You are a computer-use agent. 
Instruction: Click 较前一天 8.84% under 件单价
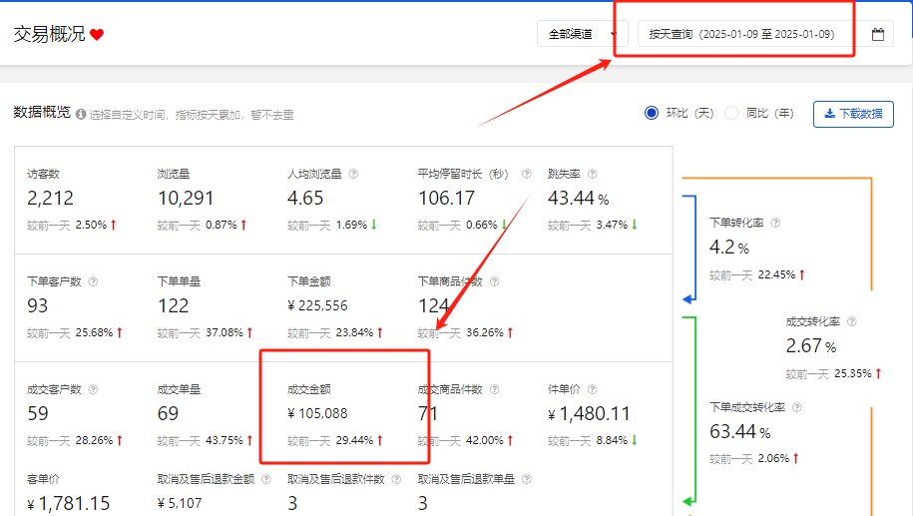[x=592, y=440]
